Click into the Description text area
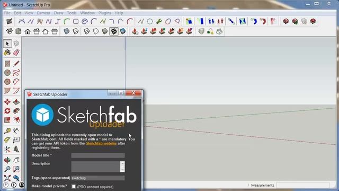 95,167
